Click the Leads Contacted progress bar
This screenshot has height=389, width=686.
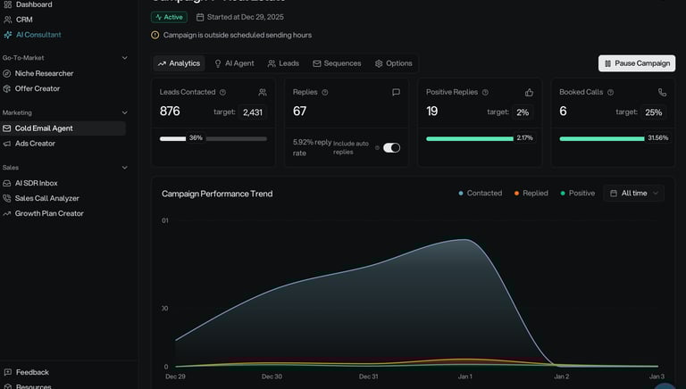(213, 138)
